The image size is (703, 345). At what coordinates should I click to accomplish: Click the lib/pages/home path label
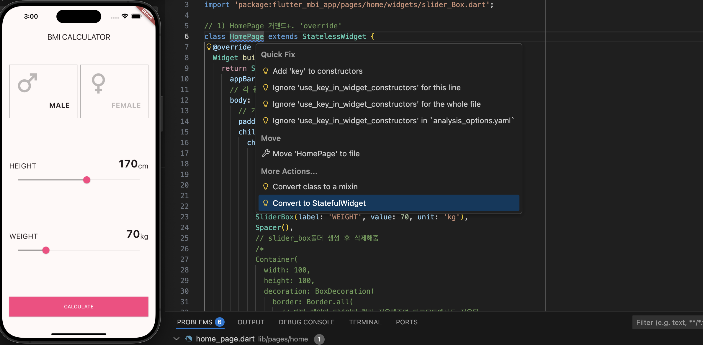click(x=283, y=339)
